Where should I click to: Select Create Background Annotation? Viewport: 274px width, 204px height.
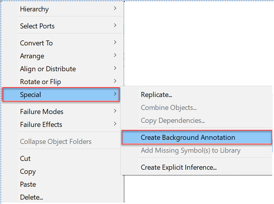[x=197, y=137]
